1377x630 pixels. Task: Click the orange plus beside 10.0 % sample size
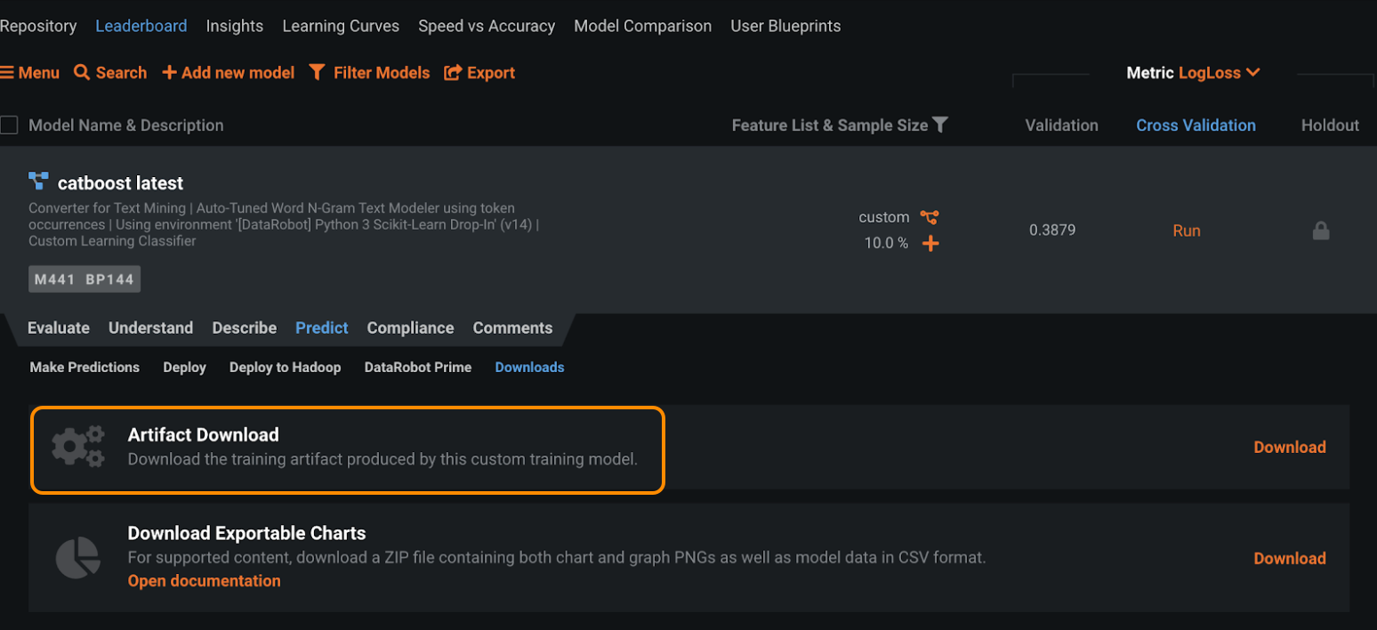tap(930, 243)
